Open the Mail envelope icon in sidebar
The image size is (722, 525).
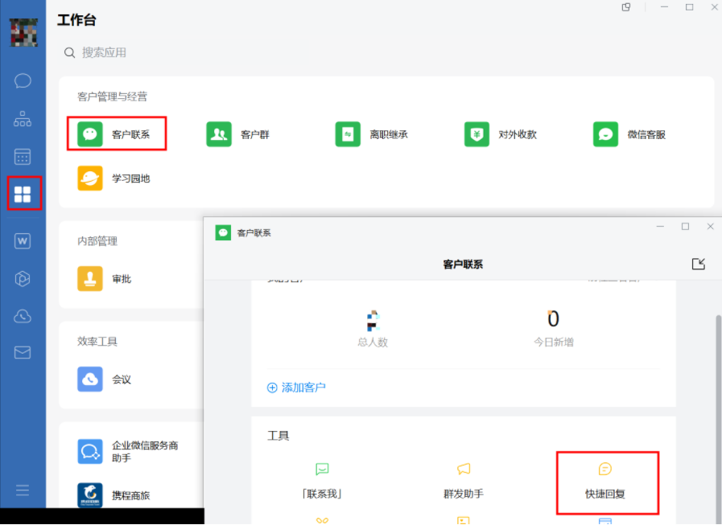(x=23, y=352)
